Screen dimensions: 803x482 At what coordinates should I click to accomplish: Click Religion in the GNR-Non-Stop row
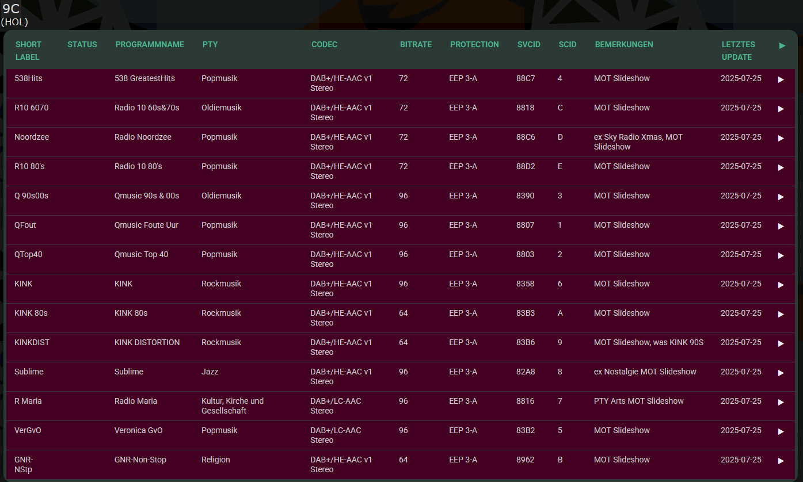pos(216,460)
